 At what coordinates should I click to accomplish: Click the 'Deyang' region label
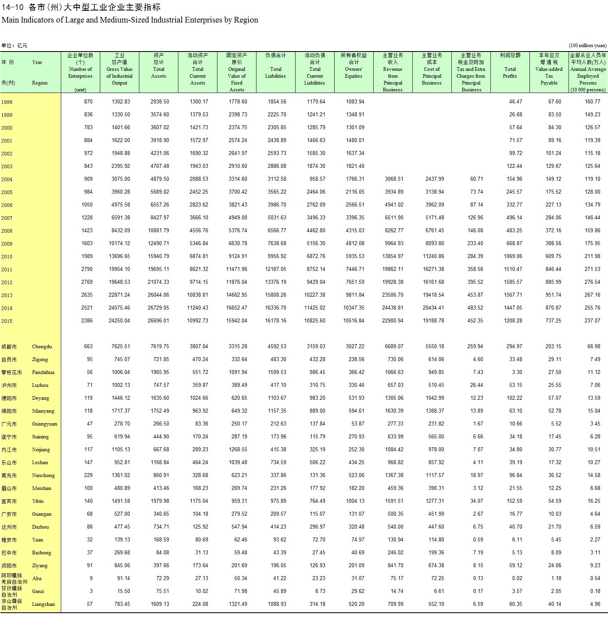(41, 398)
